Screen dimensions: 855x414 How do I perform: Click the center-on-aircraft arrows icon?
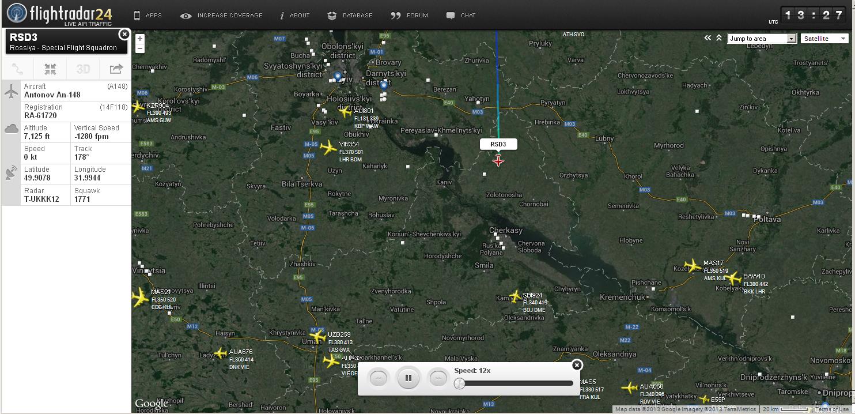coord(50,69)
